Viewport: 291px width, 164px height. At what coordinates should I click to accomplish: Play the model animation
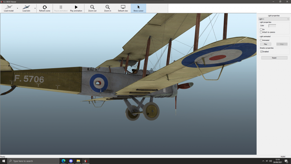pyautogui.click(x=76, y=8)
